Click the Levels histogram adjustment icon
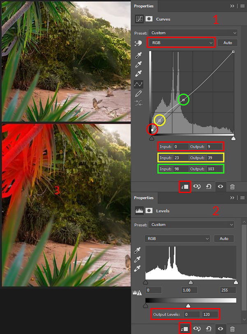Screen dimensions: 247x334 139,211
